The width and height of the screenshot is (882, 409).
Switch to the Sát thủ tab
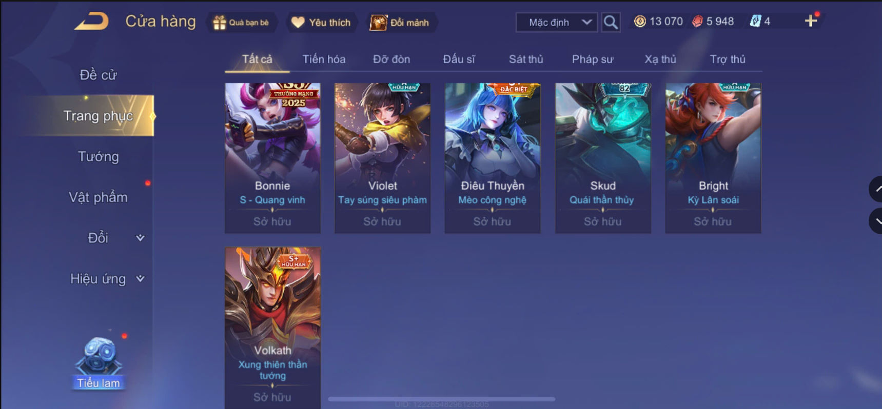coord(526,59)
